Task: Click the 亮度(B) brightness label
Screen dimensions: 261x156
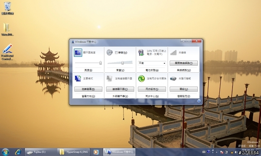Action: tap(88, 70)
